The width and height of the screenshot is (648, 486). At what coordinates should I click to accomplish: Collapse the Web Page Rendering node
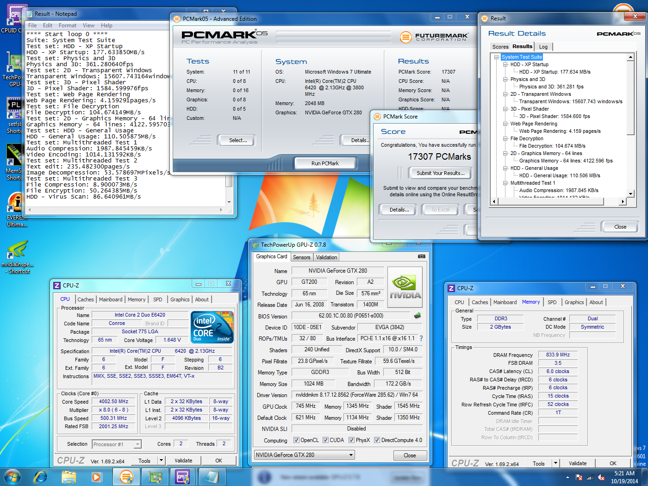(505, 124)
